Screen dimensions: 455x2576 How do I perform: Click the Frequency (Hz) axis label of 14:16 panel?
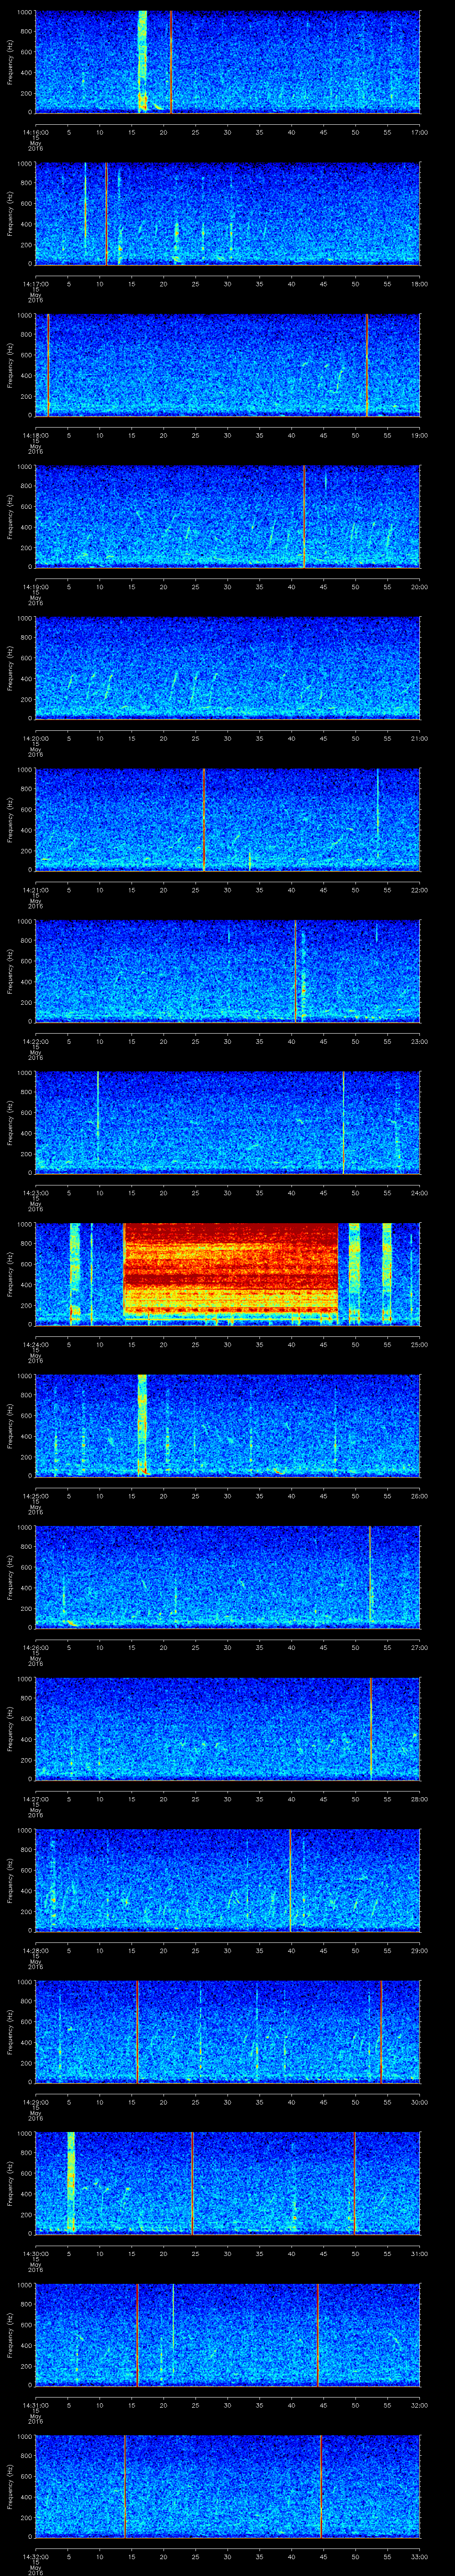click(x=10, y=62)
